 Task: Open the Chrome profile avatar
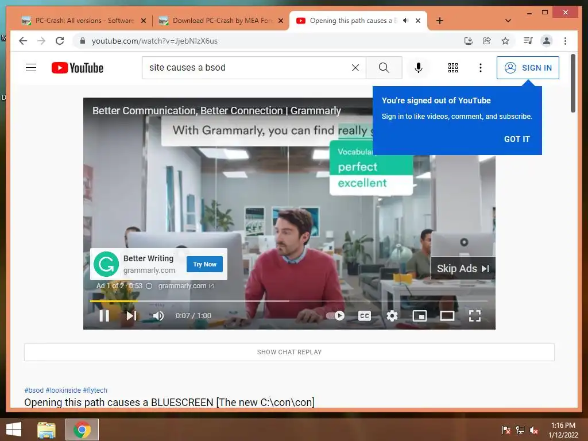(x=547, y=41)
